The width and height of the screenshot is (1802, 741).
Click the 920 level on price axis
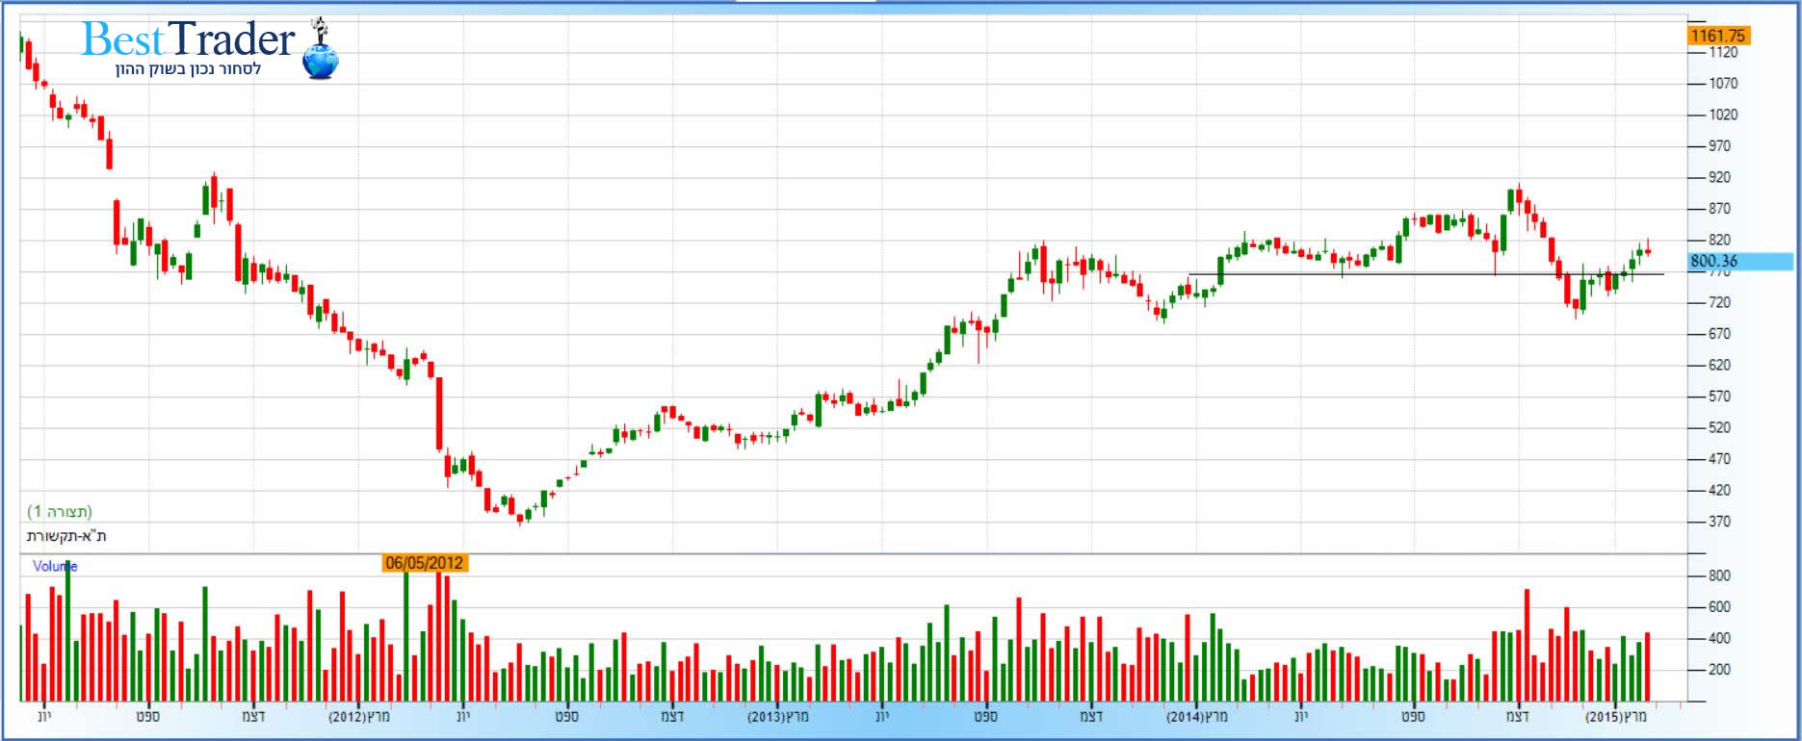click(1719, 178)
